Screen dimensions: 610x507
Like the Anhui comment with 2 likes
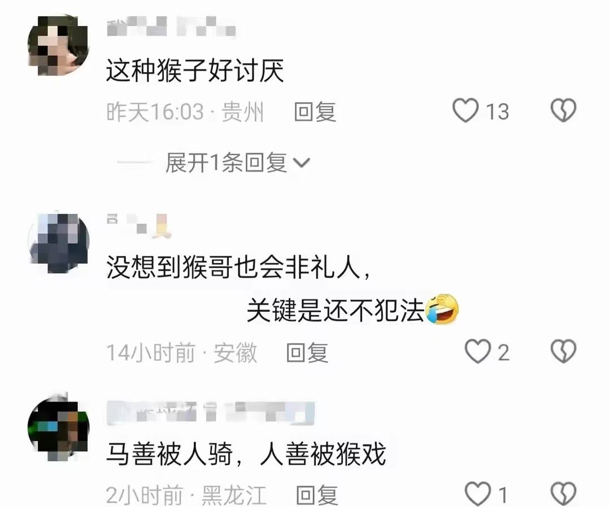point(478,352)
